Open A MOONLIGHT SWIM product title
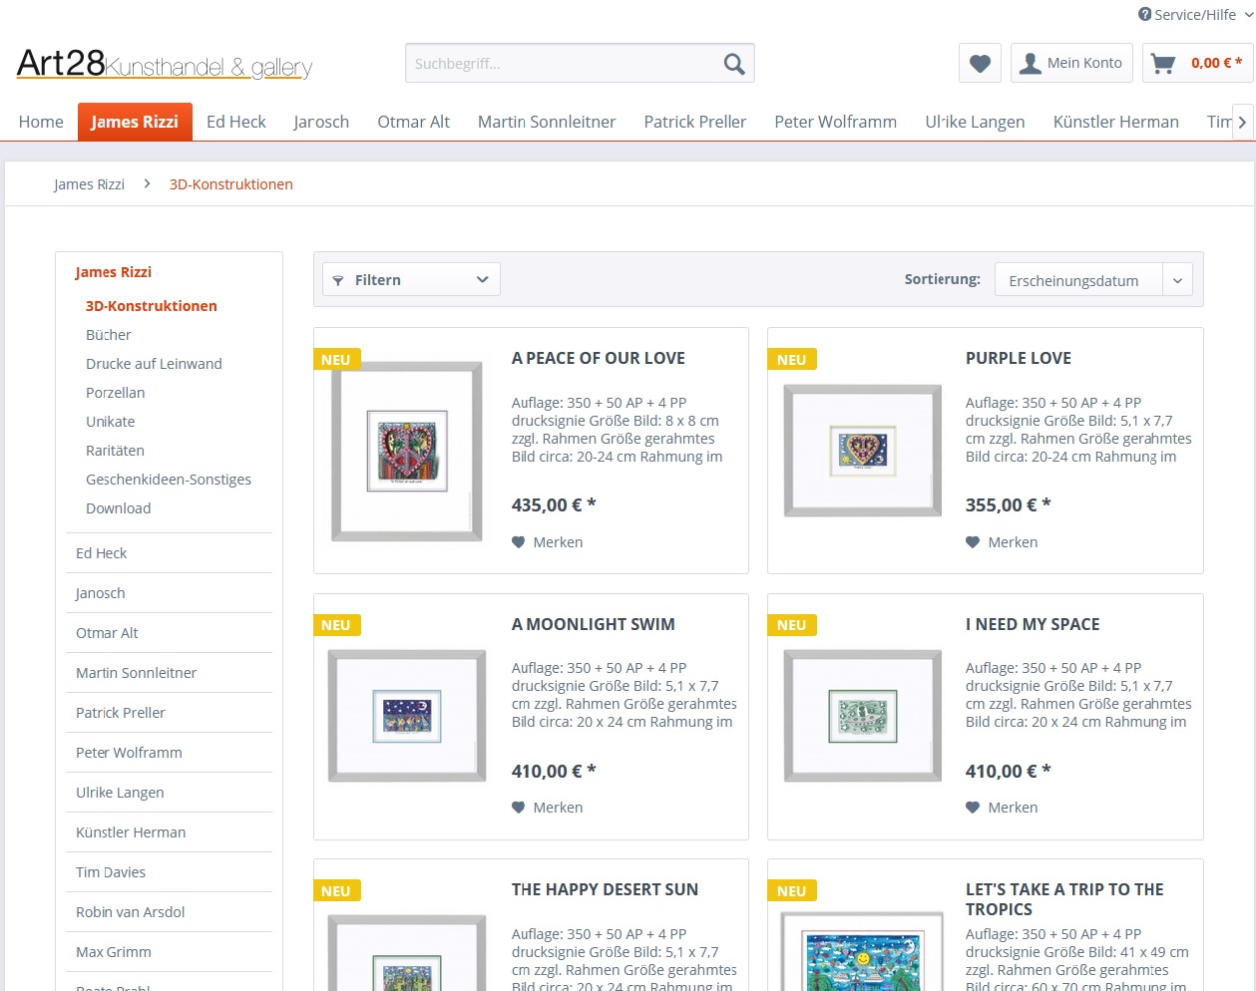 pyautogui.click(x=594, y=624)
